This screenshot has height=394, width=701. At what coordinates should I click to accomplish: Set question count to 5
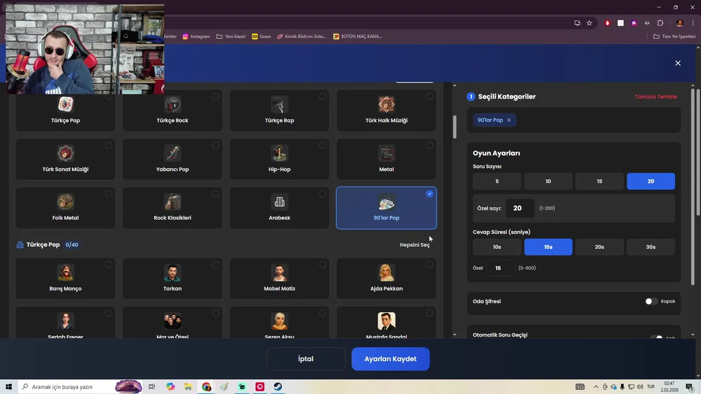coord(497,181)
